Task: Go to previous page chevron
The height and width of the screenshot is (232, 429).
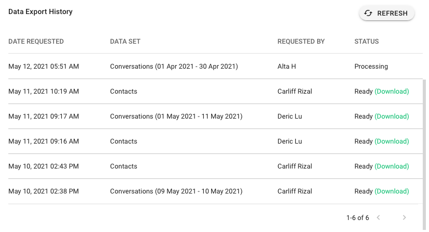Action: pos(379,217)
